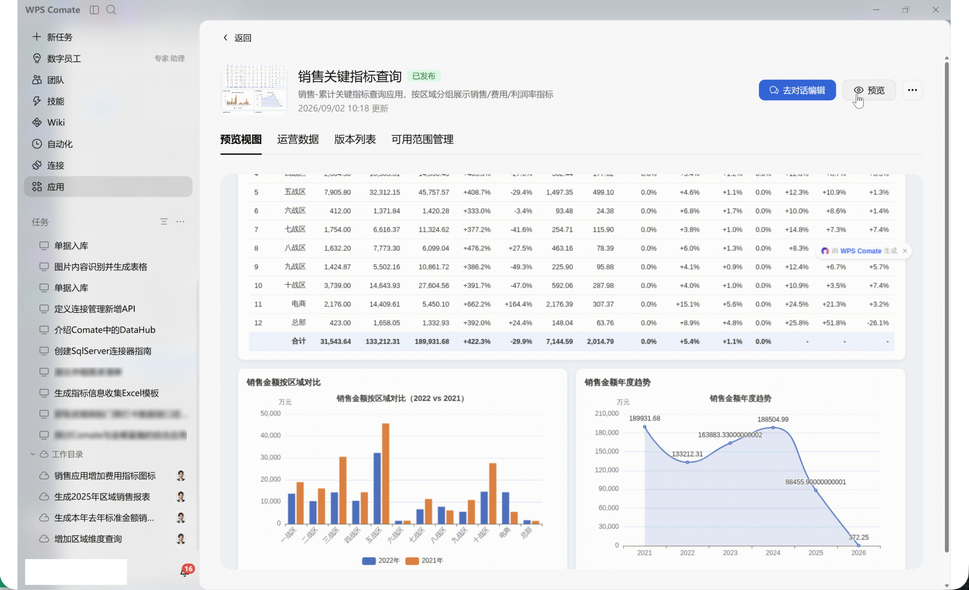Open the search magnifier in the title bar
Screen dimensions: 969x590
111,10
